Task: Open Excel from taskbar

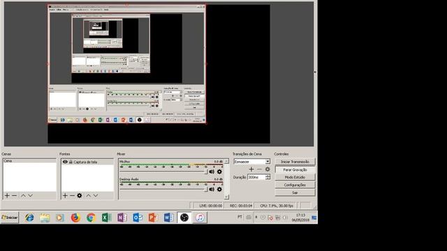Action: point(106,218)
